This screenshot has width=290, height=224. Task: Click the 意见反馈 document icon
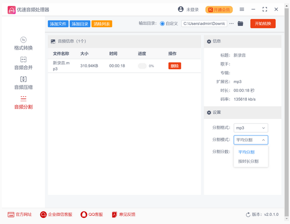114,214
